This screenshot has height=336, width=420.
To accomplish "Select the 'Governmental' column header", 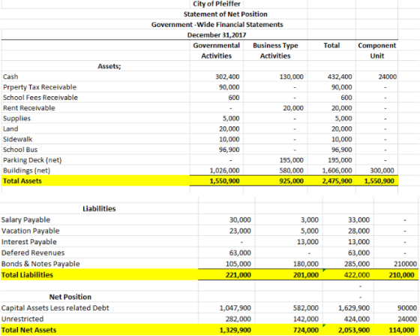I will [x=217, y=46].
